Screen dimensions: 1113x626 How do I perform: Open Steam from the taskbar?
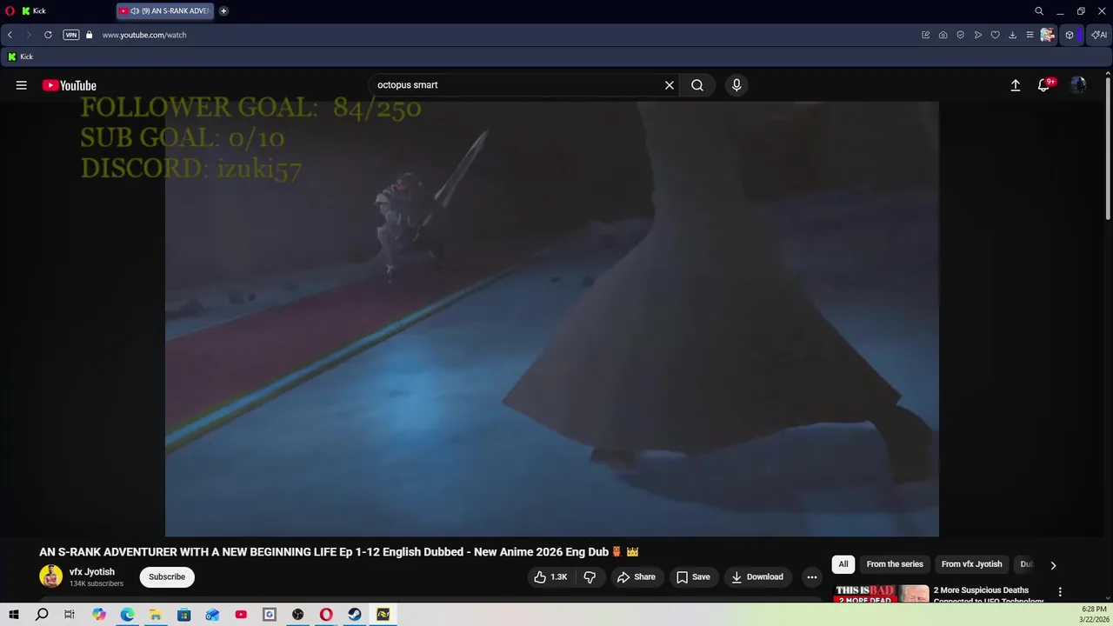[355, 615]
